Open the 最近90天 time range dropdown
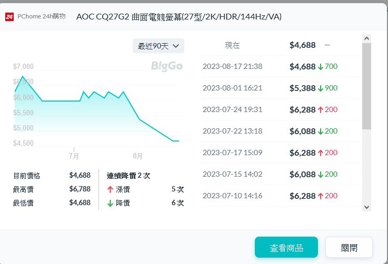The width and height of the screenshot is (388, 264). point(158,46)
